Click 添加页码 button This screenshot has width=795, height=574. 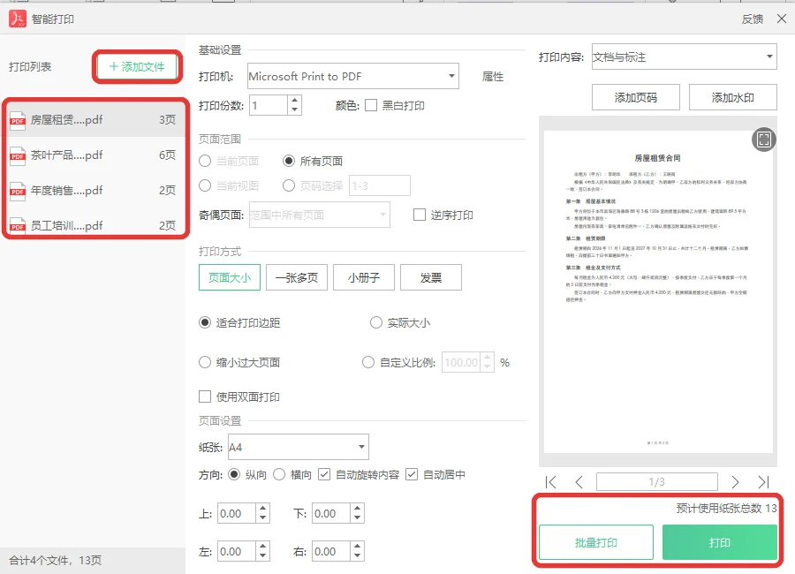click(x=636, y=97)
